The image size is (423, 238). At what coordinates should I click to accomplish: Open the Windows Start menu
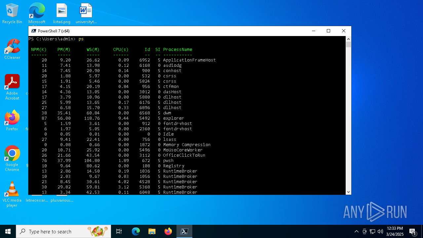[8, 231]
